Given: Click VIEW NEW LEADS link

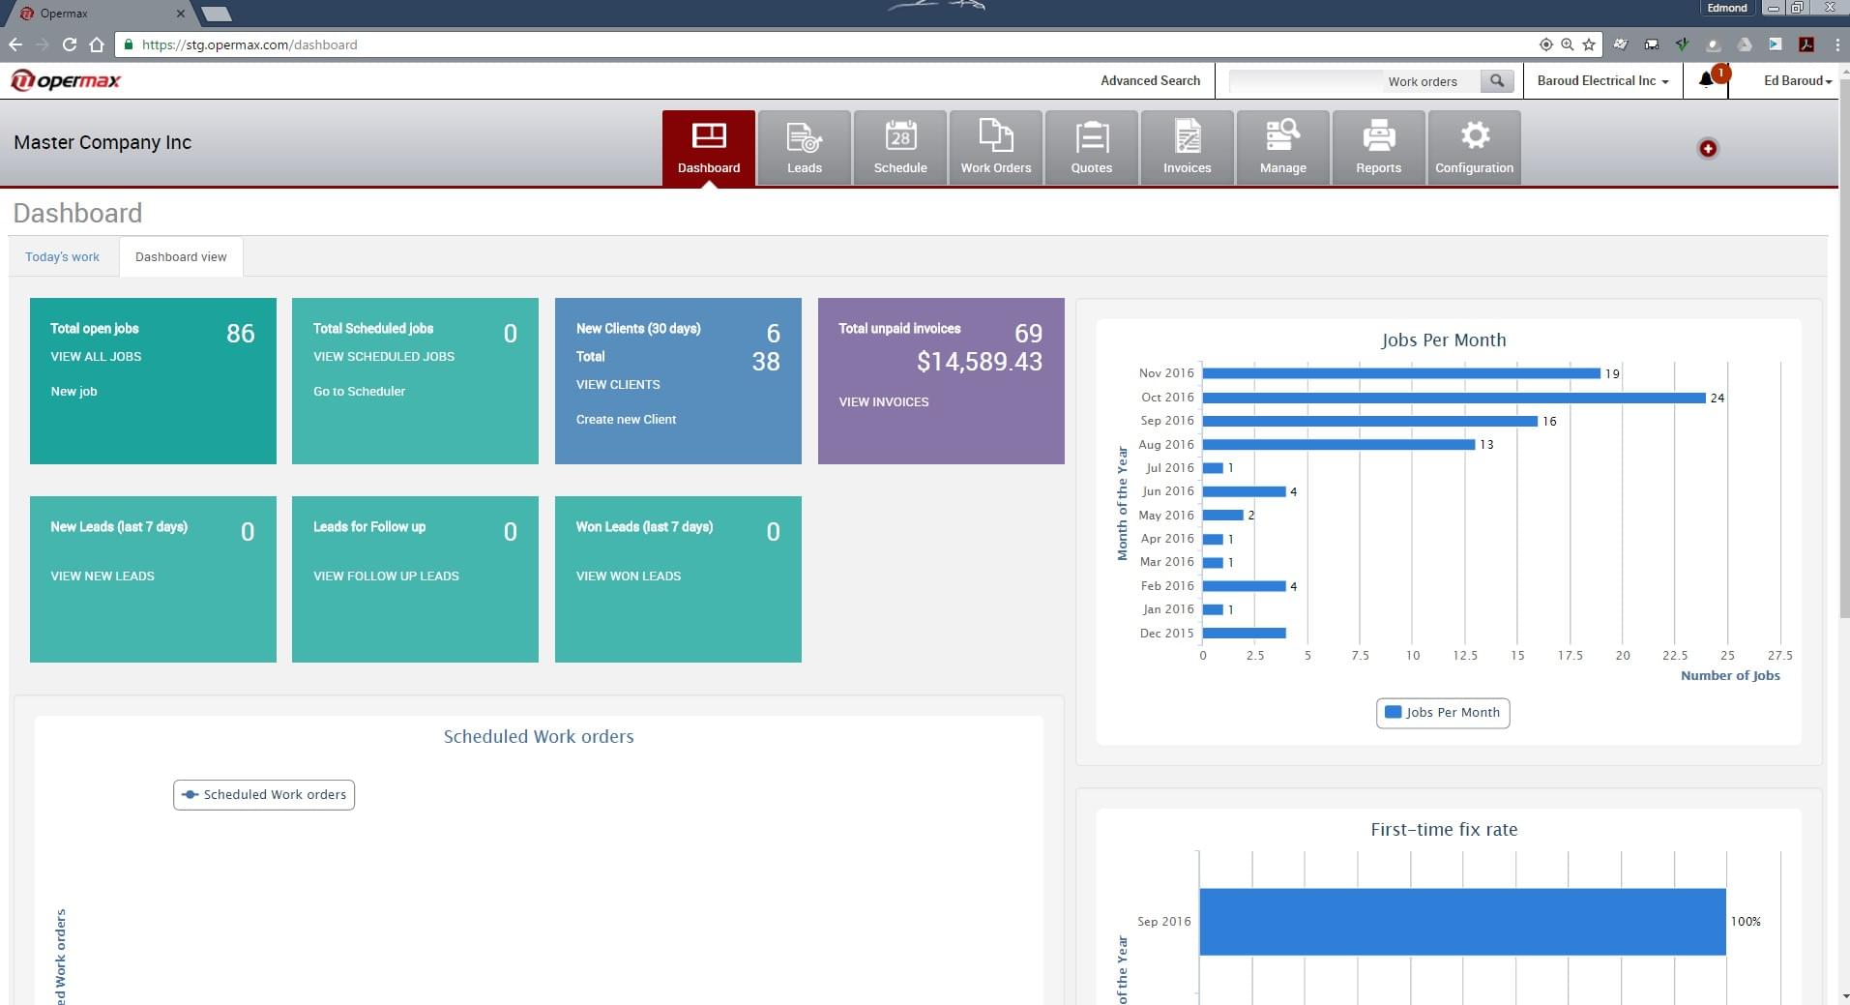Looking at the screenshot, I should (103, 576).
